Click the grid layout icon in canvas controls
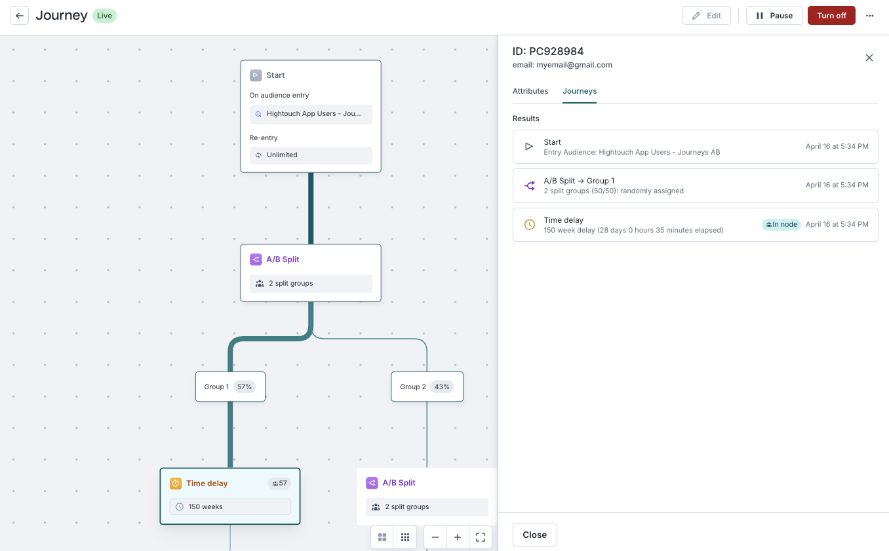Screen dimensions: 889x551 pos(382,537)
